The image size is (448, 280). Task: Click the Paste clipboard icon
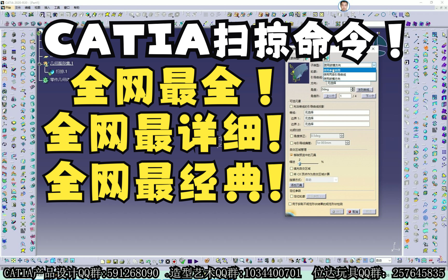[x=142, y=261]
